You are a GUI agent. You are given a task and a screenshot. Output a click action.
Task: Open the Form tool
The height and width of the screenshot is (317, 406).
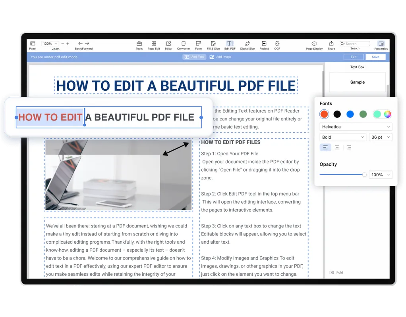pos(198,45)
